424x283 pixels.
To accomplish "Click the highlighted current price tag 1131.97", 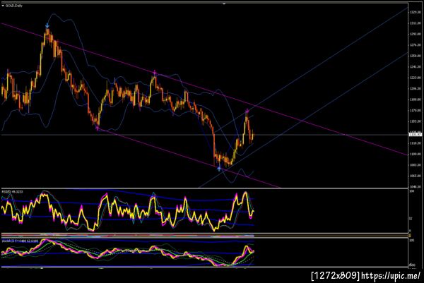I will click(x=416, y=134).
